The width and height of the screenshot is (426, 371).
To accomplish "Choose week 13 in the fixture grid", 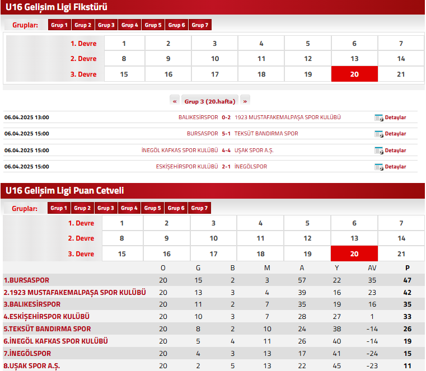I will click(354, 59).
